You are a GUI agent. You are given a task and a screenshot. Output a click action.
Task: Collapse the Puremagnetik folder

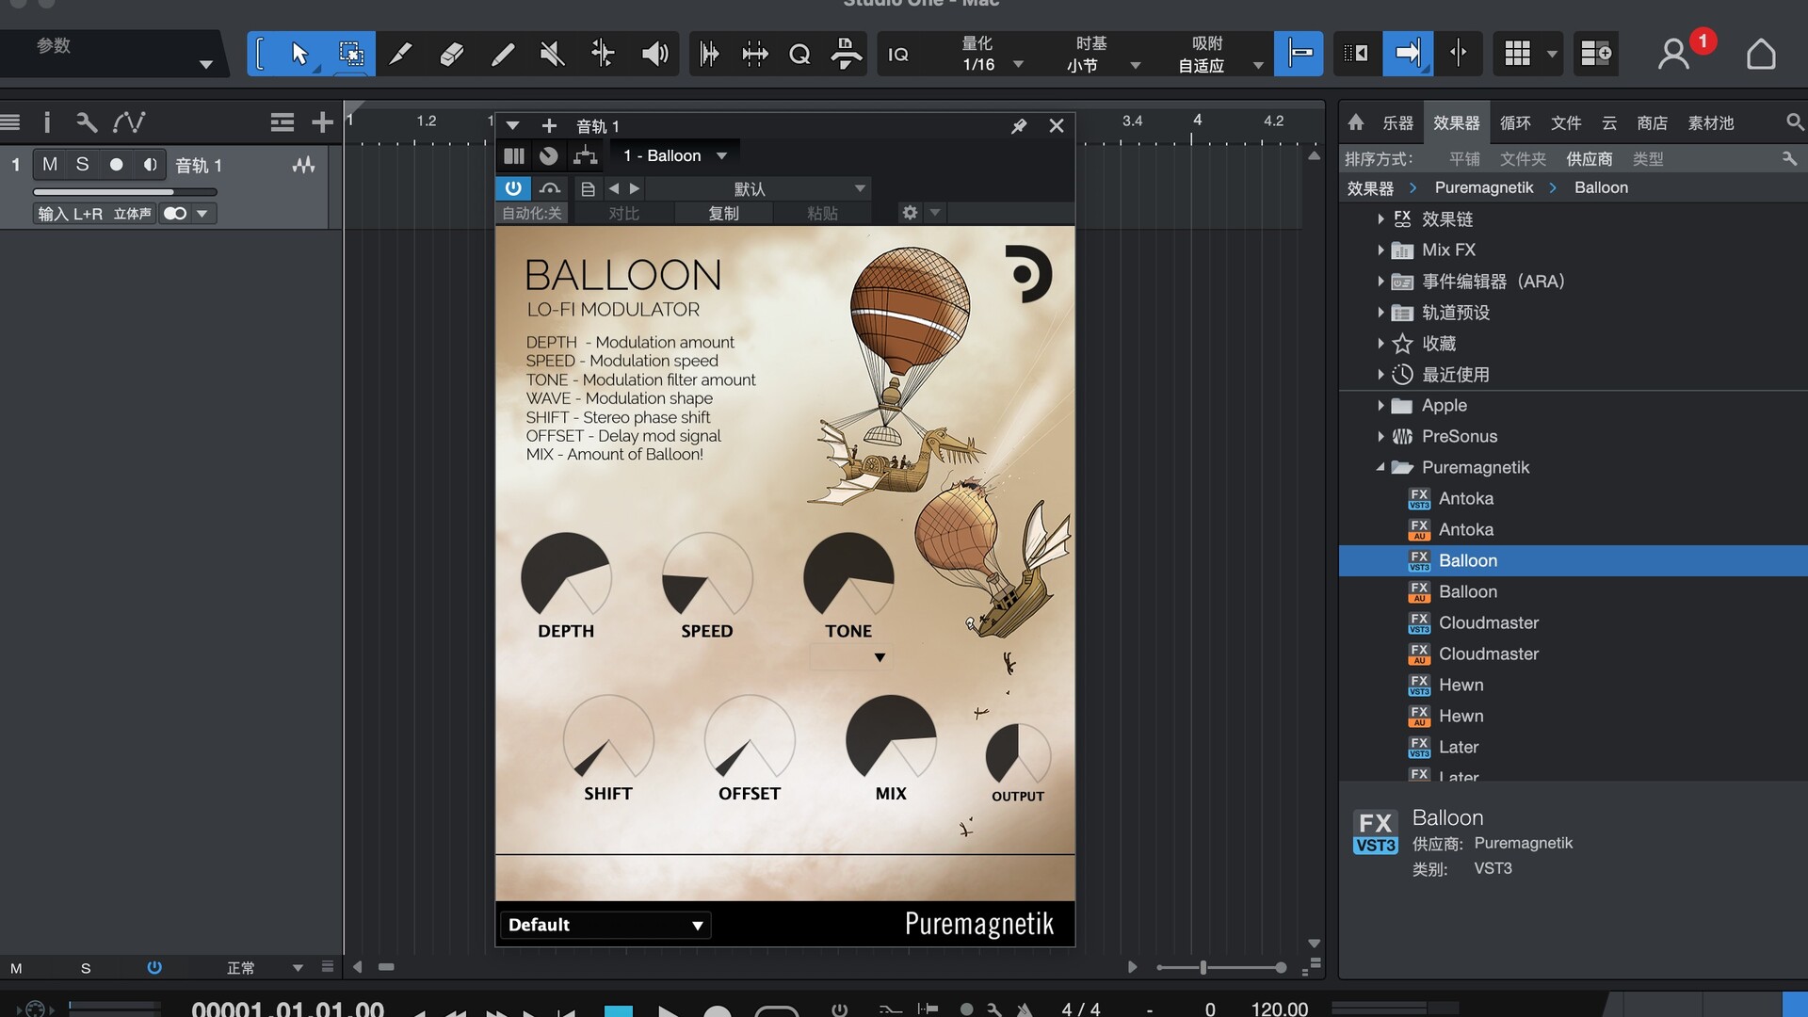(1380, 468)
